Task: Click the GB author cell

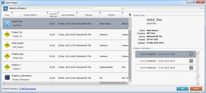Action: click(101, 78)
